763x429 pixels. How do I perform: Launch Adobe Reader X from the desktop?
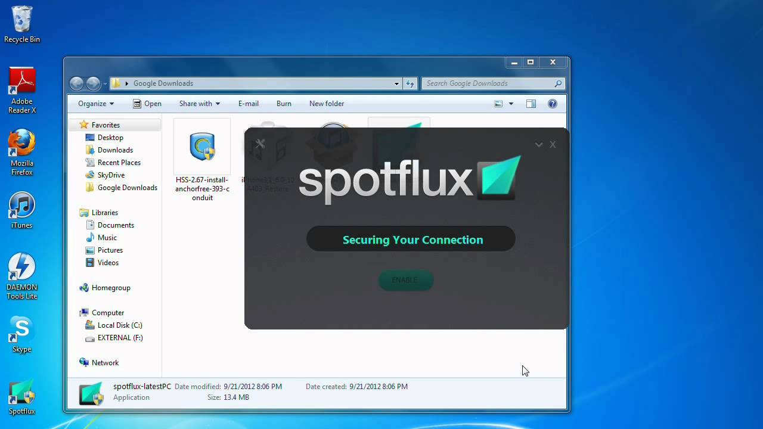(22, 90)
